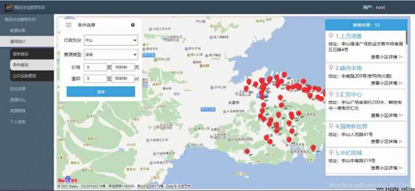Click the 大连市 city label on map
Screen dimensions: 415x191
click(234, 102)
